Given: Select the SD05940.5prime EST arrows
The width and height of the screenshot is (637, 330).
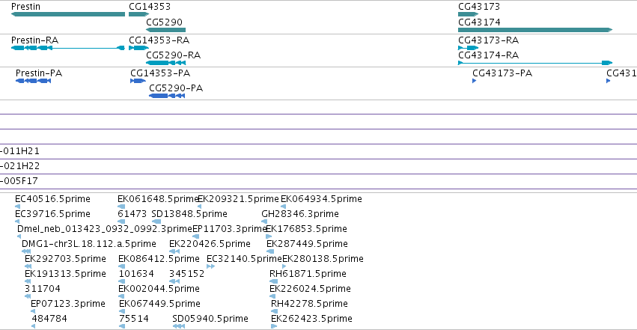Looking at the screenshot, I should 179,326.
